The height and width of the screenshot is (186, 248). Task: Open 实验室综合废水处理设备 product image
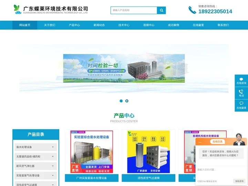[x=92, y=152]
